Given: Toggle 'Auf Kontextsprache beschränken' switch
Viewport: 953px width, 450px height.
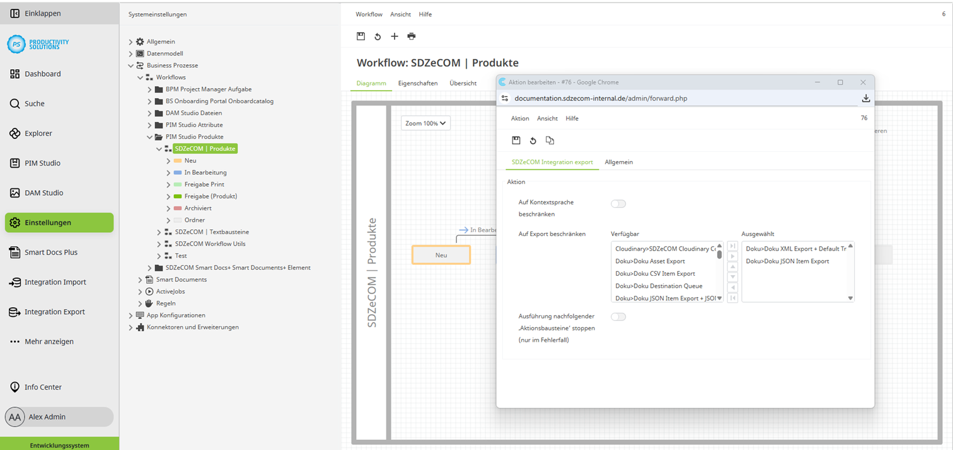Looking at the screenshot, I should (618, 203).
